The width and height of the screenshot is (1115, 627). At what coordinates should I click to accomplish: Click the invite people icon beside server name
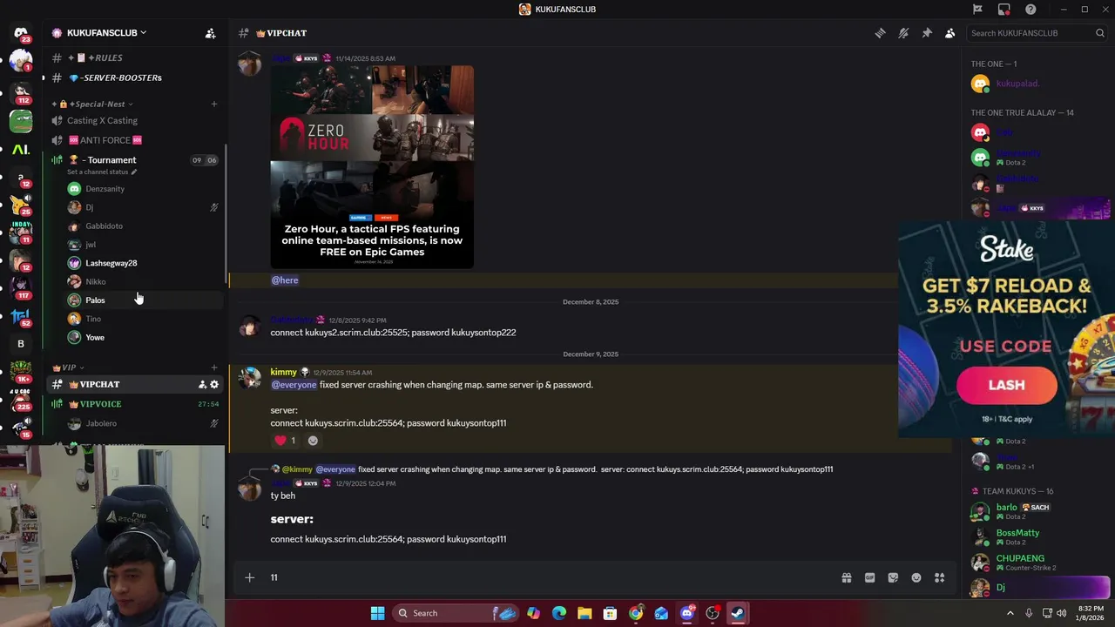pos(210,33)
